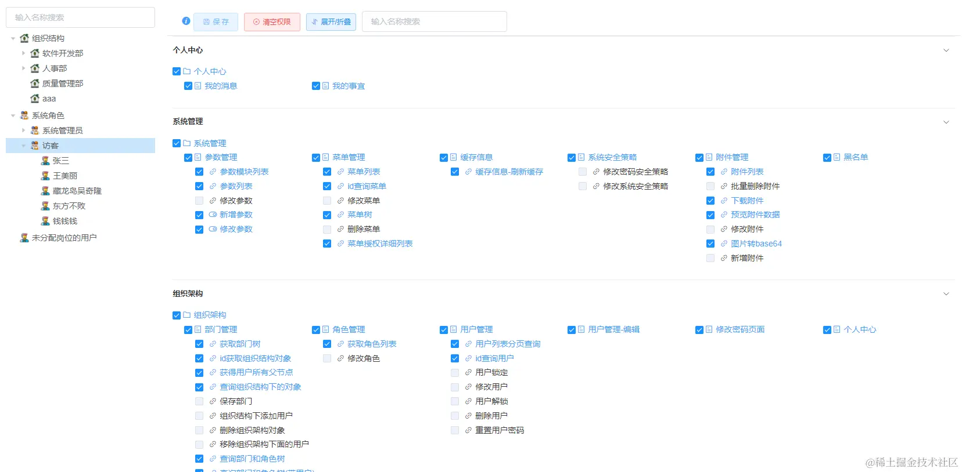Click the 修改密码页面 label
Viewport: 962px width, 472px height.
coord(740,329)
